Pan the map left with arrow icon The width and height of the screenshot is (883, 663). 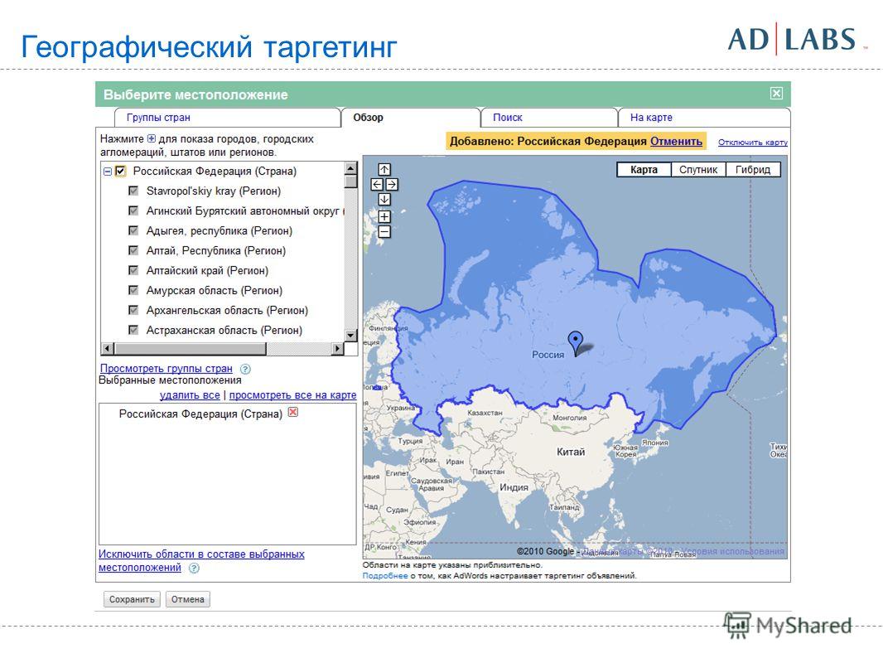pos(377,184)
